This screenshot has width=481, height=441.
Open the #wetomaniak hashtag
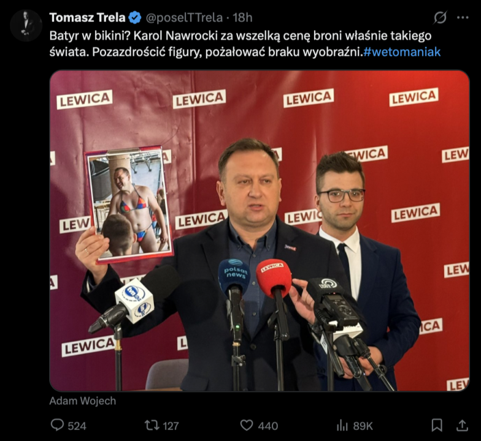(x=402, y=52)
